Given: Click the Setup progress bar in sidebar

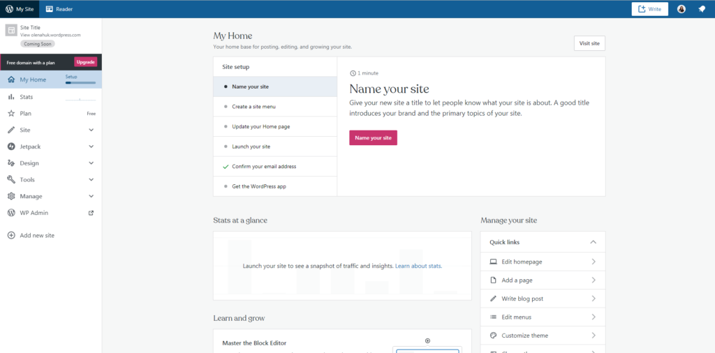Looking at the screenshot, I should click(x=81, y=83).
